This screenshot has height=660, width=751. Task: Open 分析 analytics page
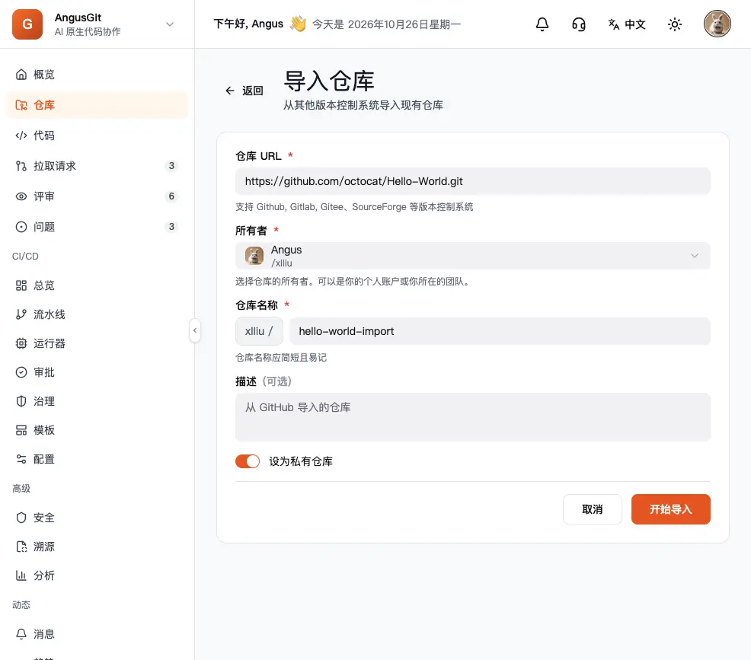tap(97, 576)
